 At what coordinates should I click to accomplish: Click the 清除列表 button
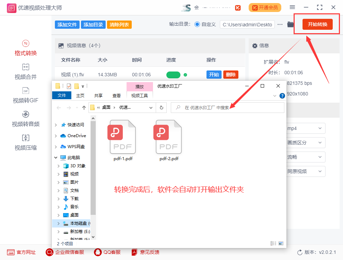119,25
